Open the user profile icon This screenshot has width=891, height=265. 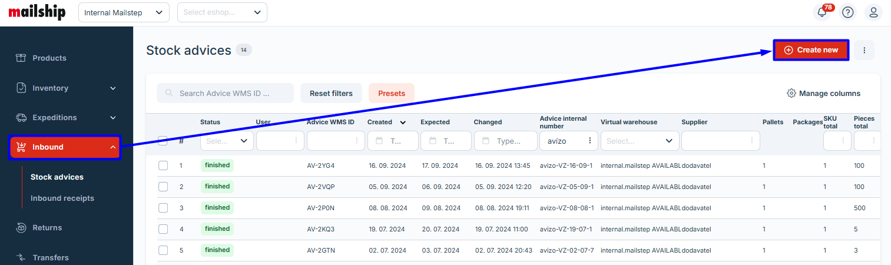click(x=873, y=12)
